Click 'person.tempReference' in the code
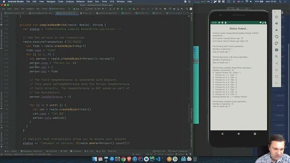The image size is (290, 163). [46, 96]
